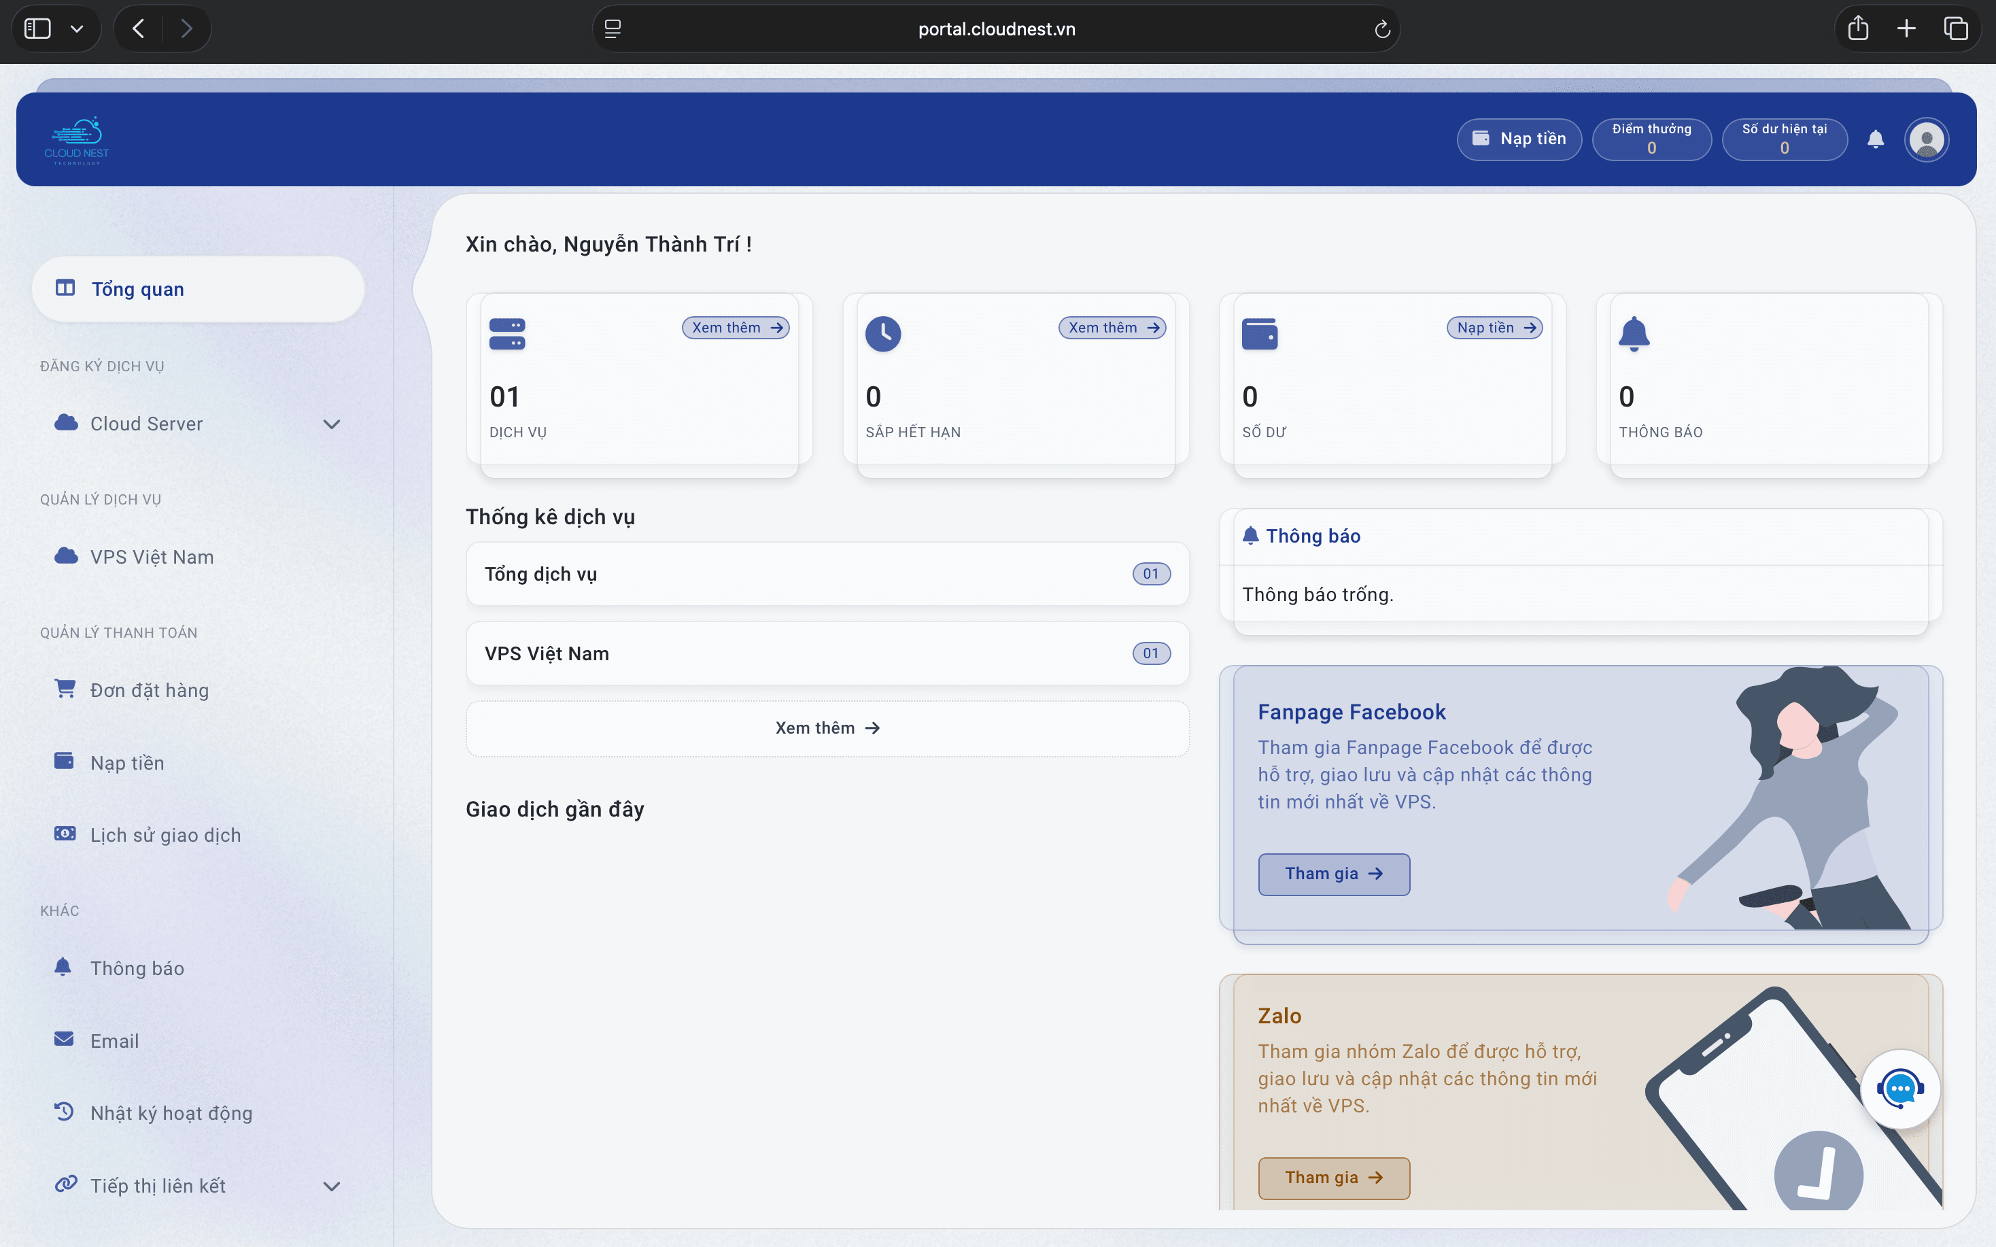This screenshot has width=1996, height=1247.
Task: Click the Fanpage Facebook banner title
Action: pos(1352,712)
